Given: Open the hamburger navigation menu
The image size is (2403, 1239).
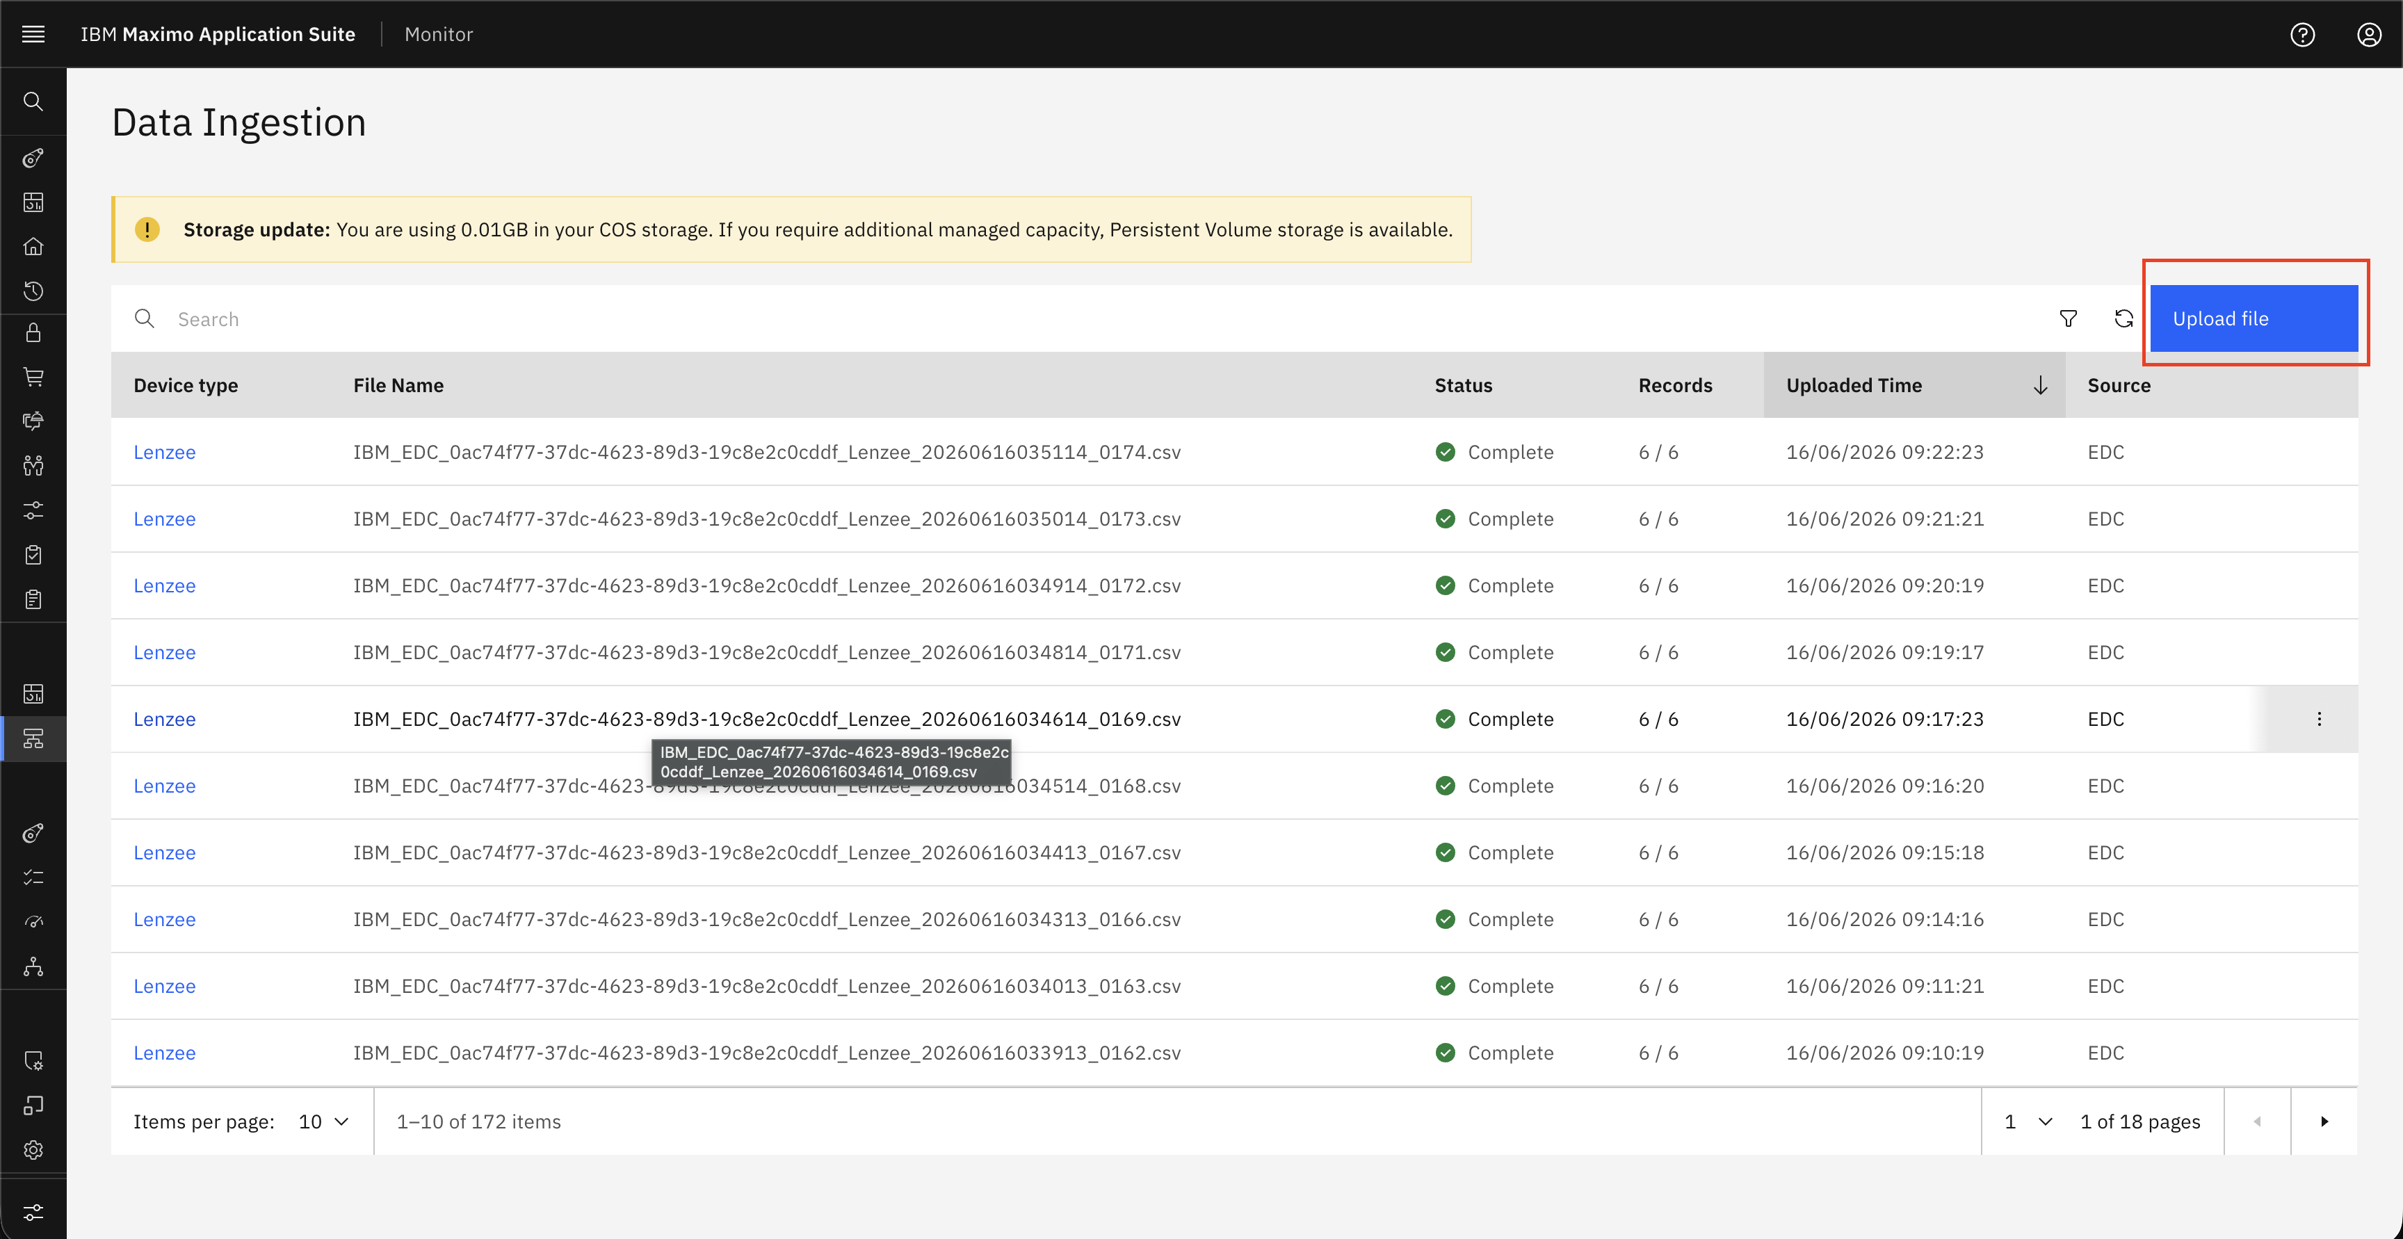Looking at the screenshot, I should click(33, 35).
